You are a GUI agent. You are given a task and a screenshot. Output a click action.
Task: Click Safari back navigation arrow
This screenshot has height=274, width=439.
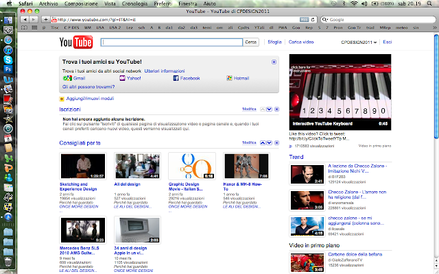(x=25, y=20)
